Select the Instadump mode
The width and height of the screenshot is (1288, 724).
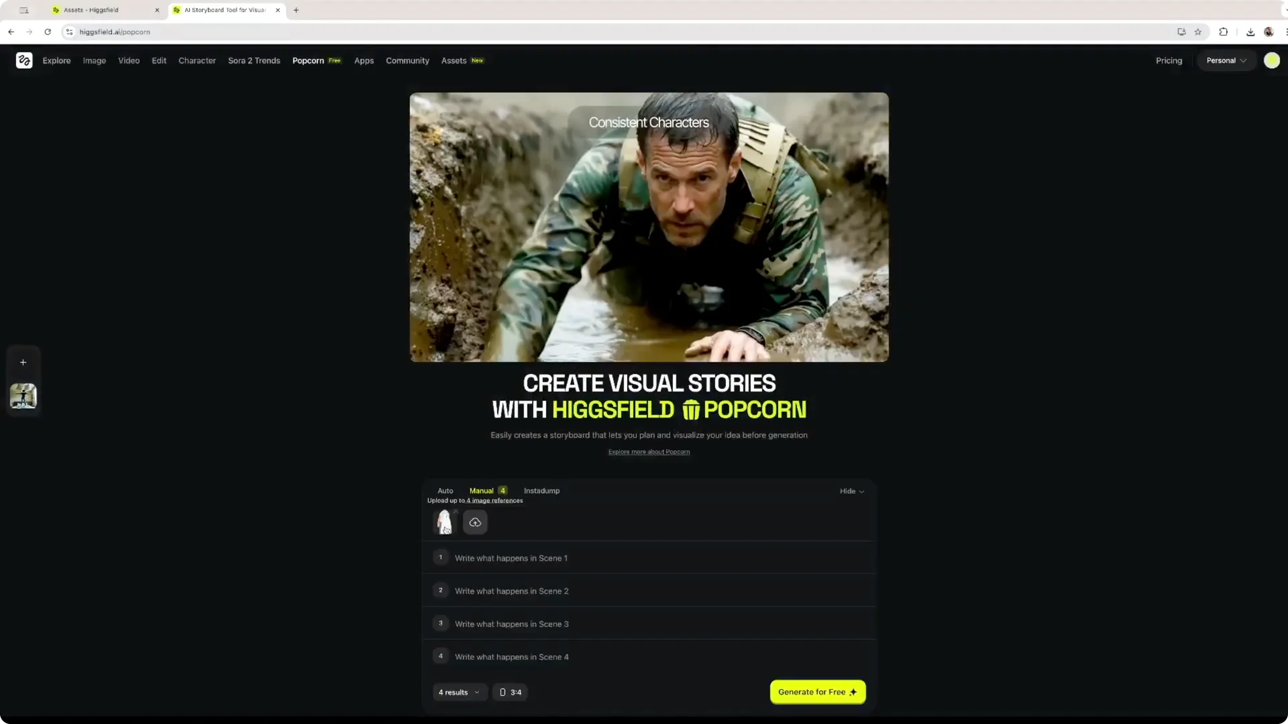point(541,490)
